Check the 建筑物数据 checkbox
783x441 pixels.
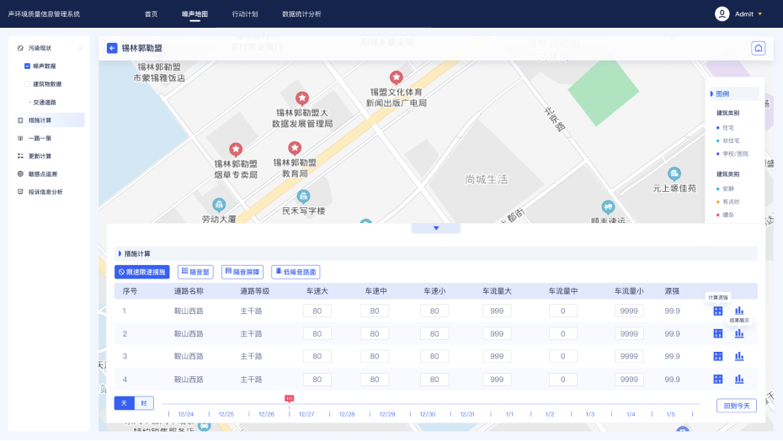pos(27,84)
